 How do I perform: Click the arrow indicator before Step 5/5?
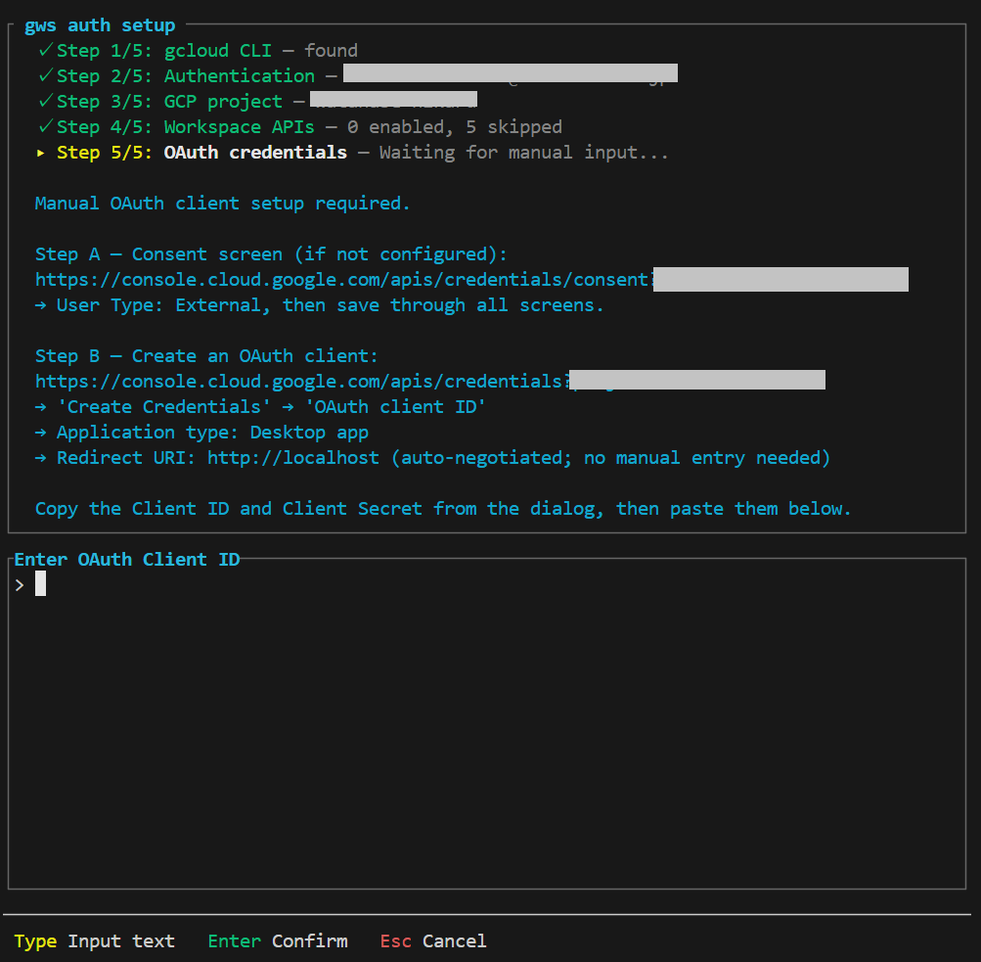41,153
